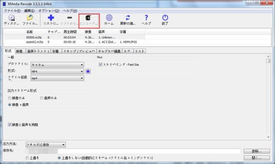The image size is (275, 164).
Task: Enable the 映像と音声を同期 checkbox
Action: click(x=10, y=125)
